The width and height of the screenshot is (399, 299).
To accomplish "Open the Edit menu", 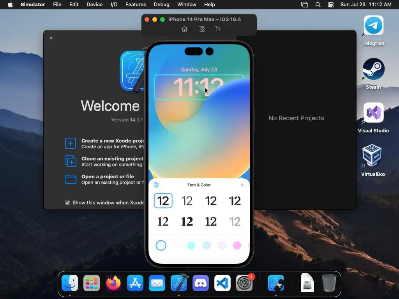I will 74,5.
